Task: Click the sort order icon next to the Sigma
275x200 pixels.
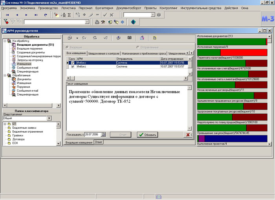Action: [63, 15]
